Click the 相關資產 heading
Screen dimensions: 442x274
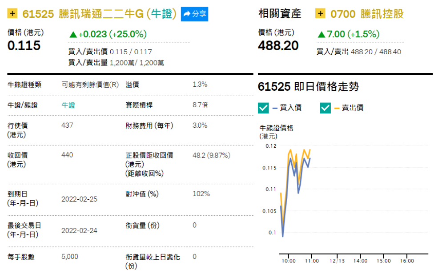280,13
